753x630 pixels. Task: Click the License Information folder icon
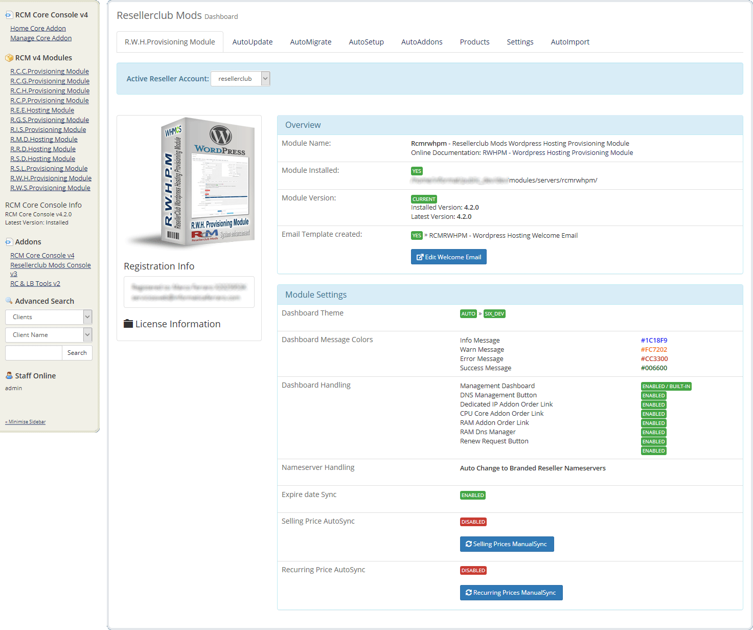pos(128,324)
